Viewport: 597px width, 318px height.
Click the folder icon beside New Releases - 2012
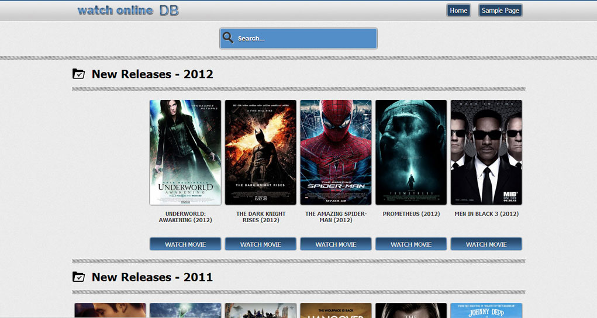(78, 74)
